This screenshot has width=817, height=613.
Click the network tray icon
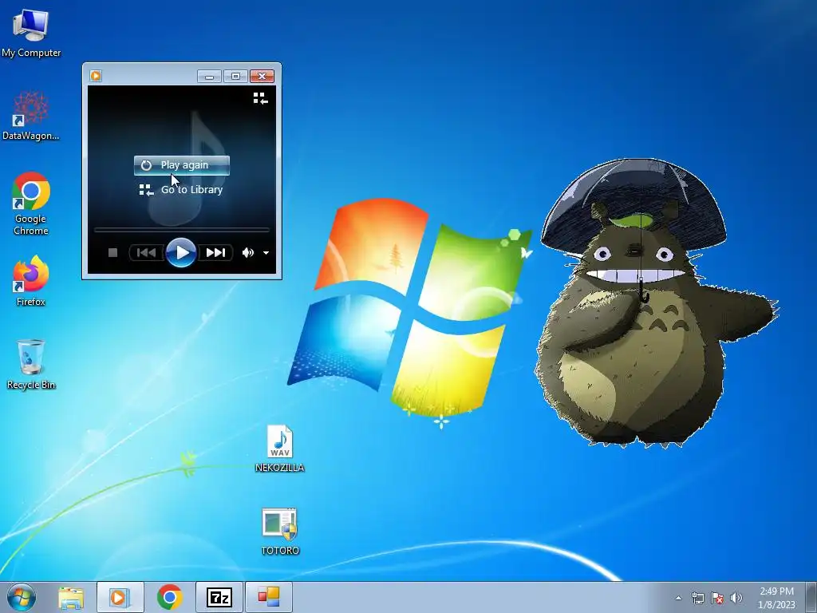(x=698, y=598)
